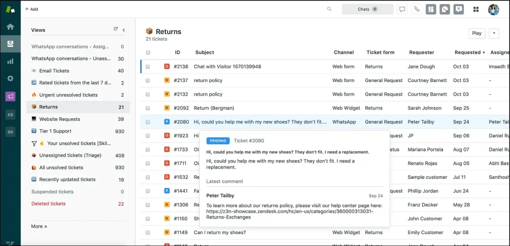
Task: Click the Channel column header
Action: [344, 52]
